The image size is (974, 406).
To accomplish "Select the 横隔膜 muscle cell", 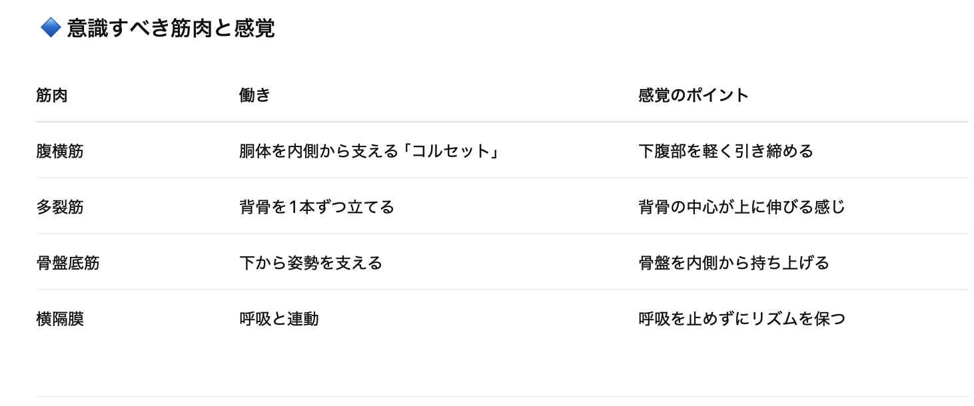I will (x=60, y=319).
